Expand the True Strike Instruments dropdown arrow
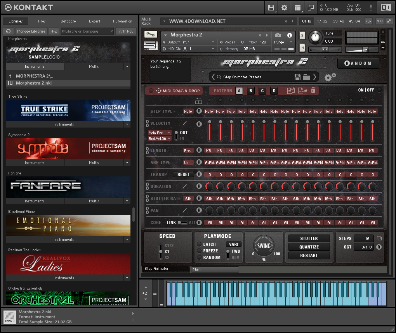 [127, 124]
